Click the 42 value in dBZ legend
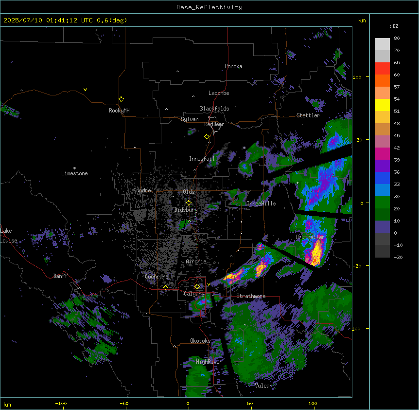The height and width of the screenshot is (410, 419). [397, 148]
